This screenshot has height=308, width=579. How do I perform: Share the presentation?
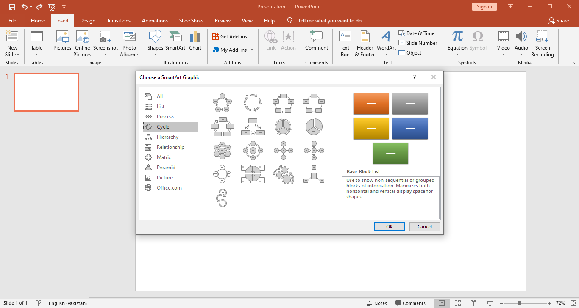coord(559,21)
